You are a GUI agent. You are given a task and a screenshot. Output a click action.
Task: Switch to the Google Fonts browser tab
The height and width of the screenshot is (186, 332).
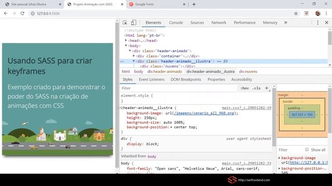coord(157,4)
